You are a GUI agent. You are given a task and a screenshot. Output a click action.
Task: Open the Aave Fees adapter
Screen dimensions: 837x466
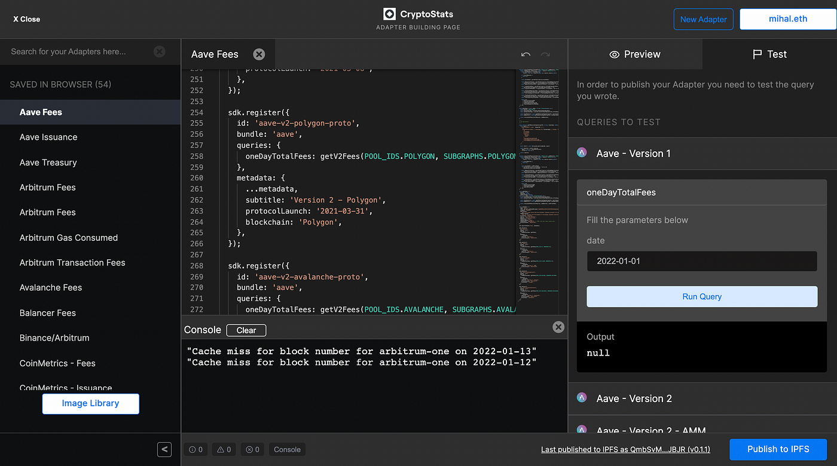[x=90, y=112]
